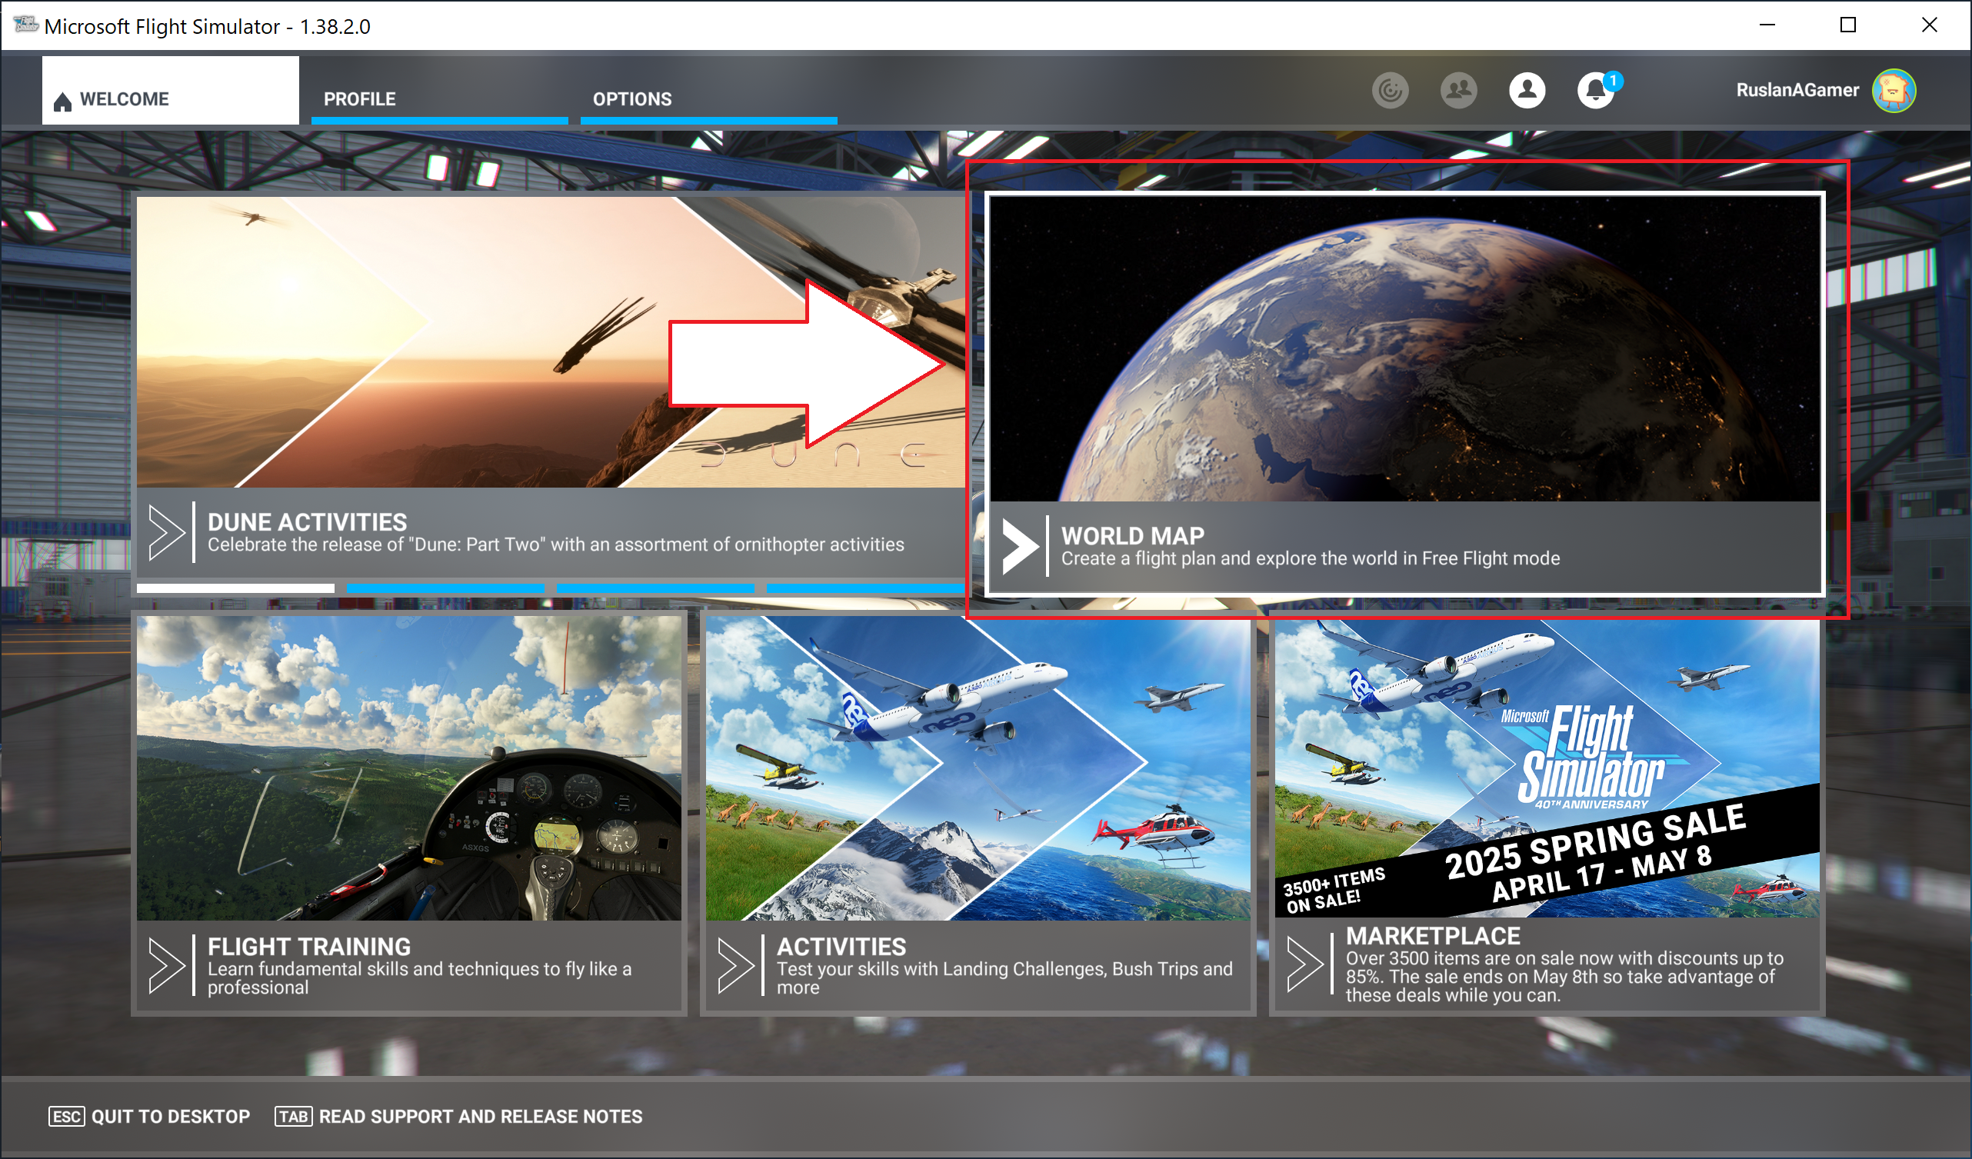Open the Welcome tab

(170, 90)
